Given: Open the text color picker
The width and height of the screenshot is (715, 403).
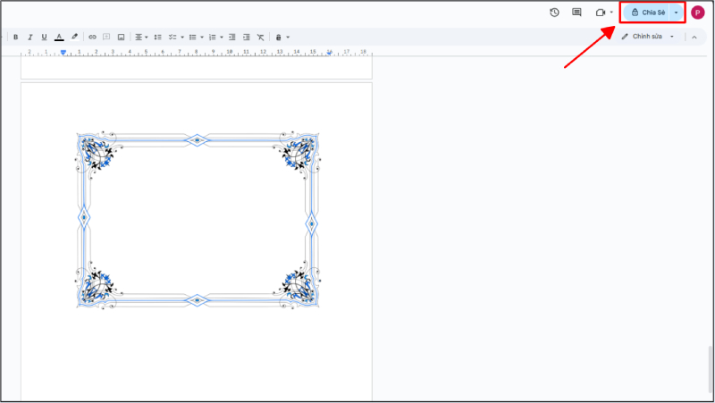Looking at the screenshot, I should [59, 37].
